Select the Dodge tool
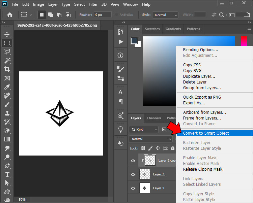Viewport: 253px width, 203px height. (7, 157)
